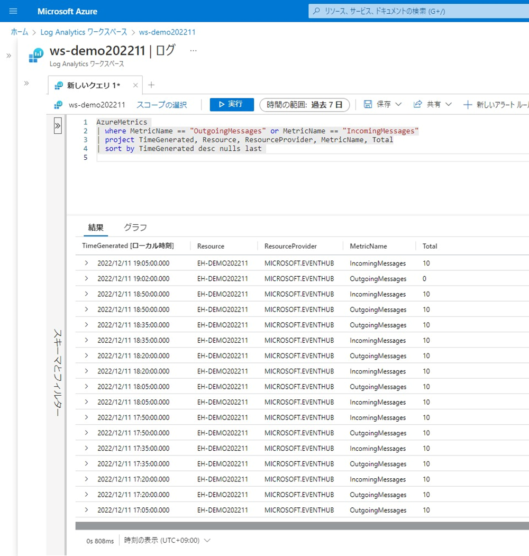Run the query with 実行 button
The height and width of the screenshot is (556, 529).
232,104
